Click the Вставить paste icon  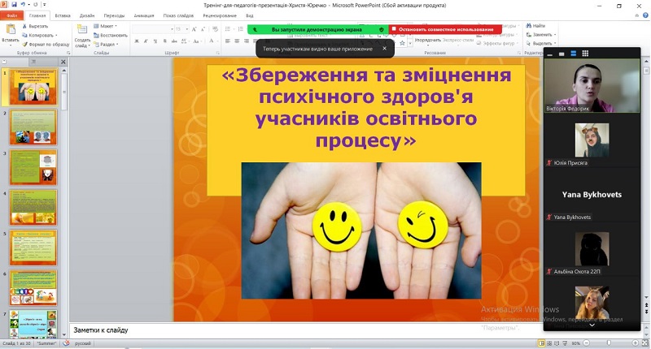click(11, 30)
